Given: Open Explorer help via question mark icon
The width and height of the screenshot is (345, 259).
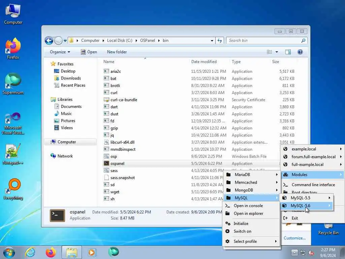Looking at the screenshot, I should 300,52.
